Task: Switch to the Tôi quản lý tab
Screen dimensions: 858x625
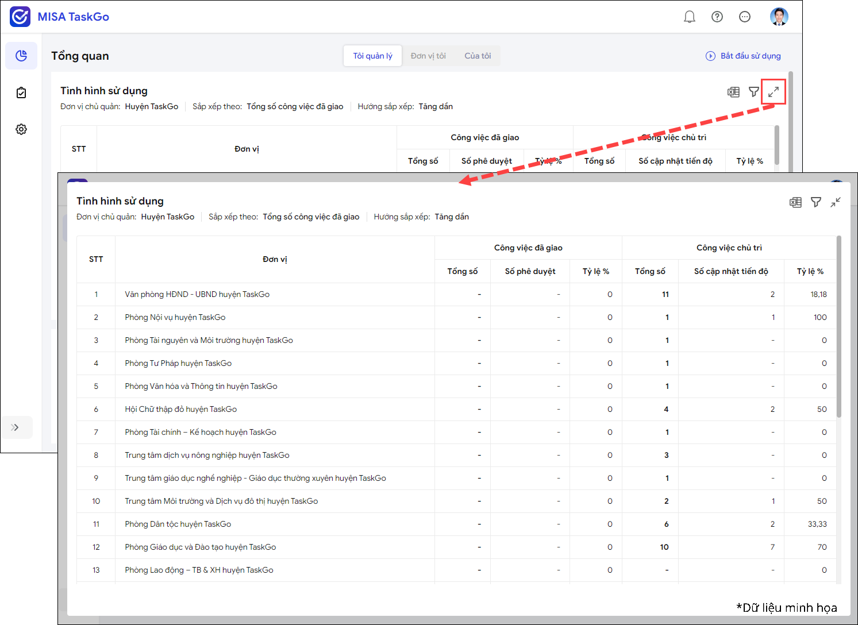Action: click(372, 56)
